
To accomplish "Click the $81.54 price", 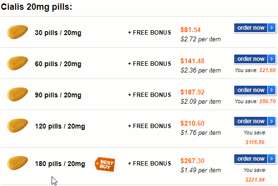I will click(x=190, y=30).
